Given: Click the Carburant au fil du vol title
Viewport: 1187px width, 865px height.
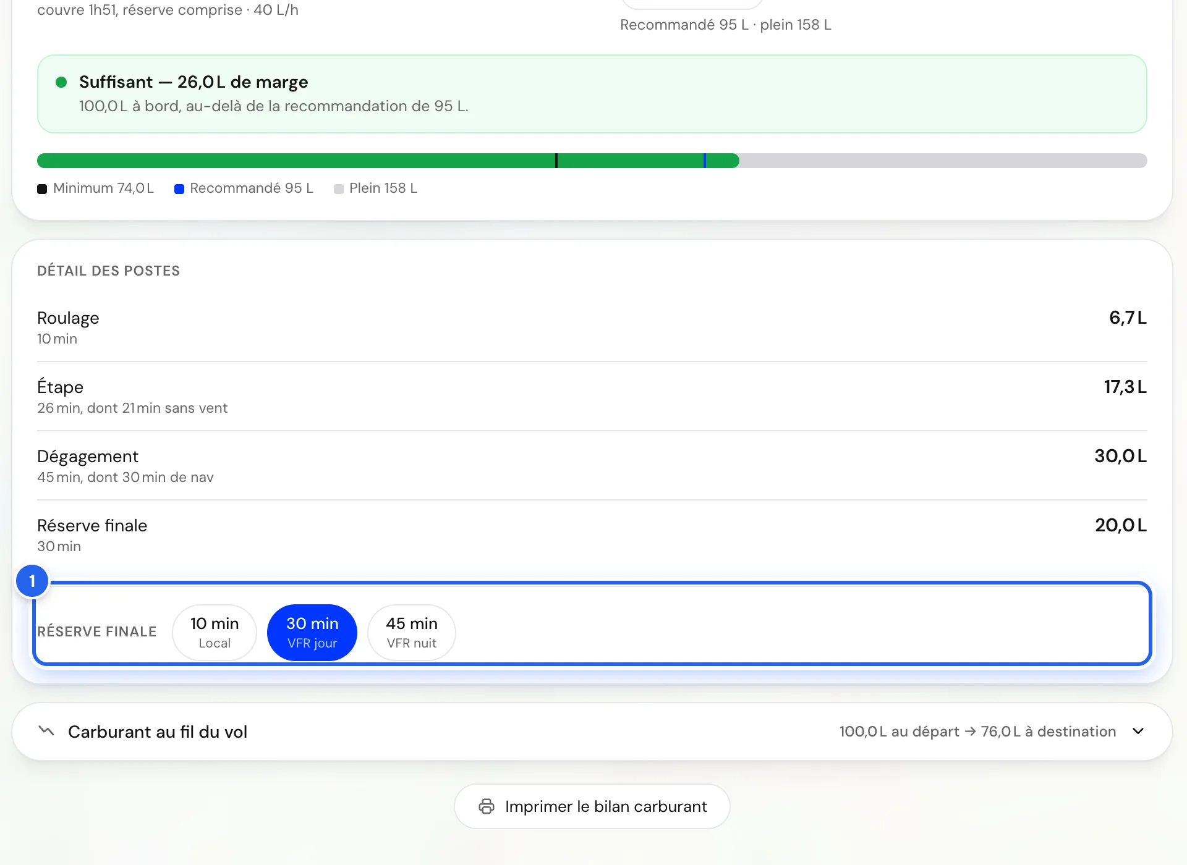Looking at the screenshot, I should click(158, 732).
